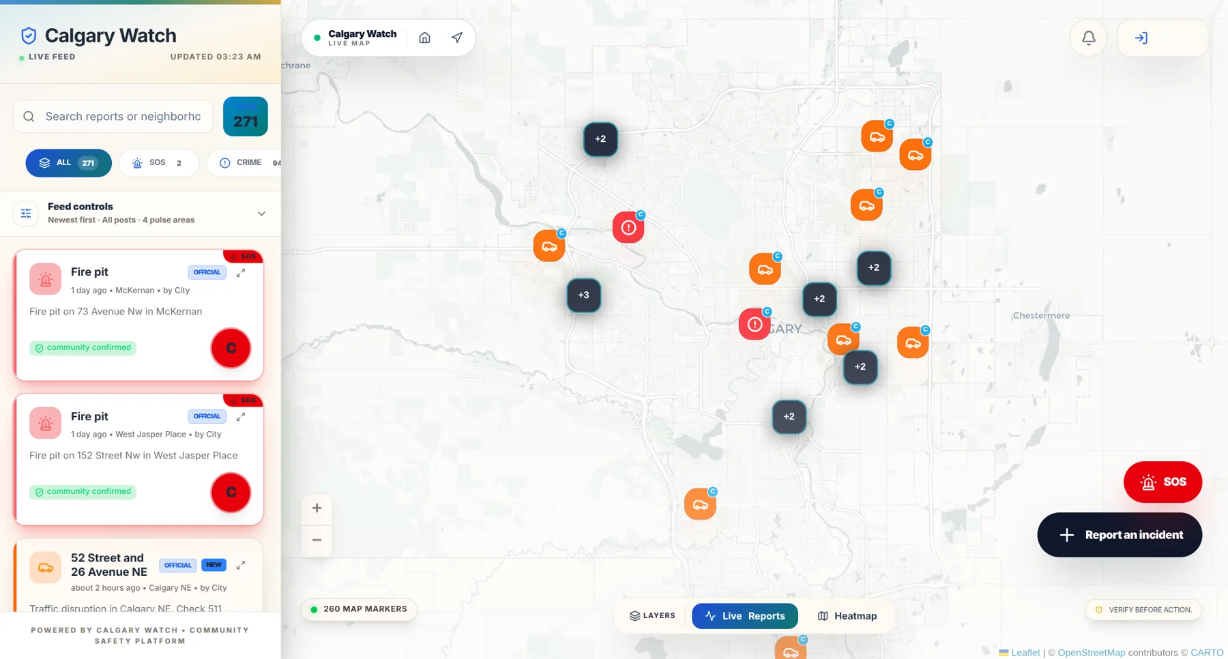
Task: Focus the search reports input field
Action: [113, 117]
